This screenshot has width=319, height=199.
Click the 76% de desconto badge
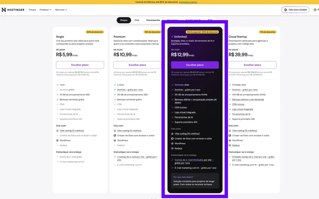pyautogui.click(x=152, y=32)
